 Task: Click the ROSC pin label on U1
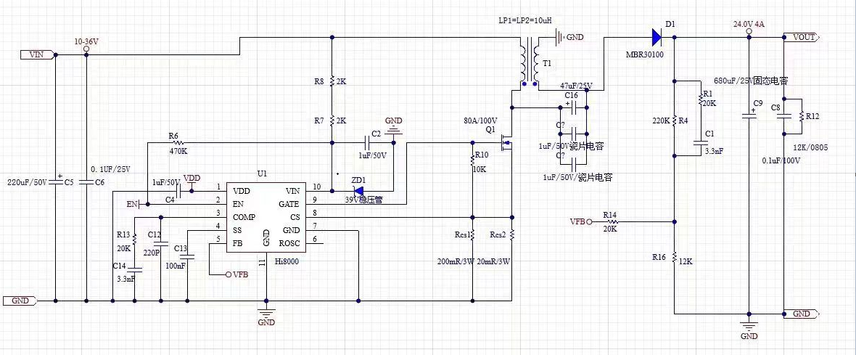click(289, 243)
